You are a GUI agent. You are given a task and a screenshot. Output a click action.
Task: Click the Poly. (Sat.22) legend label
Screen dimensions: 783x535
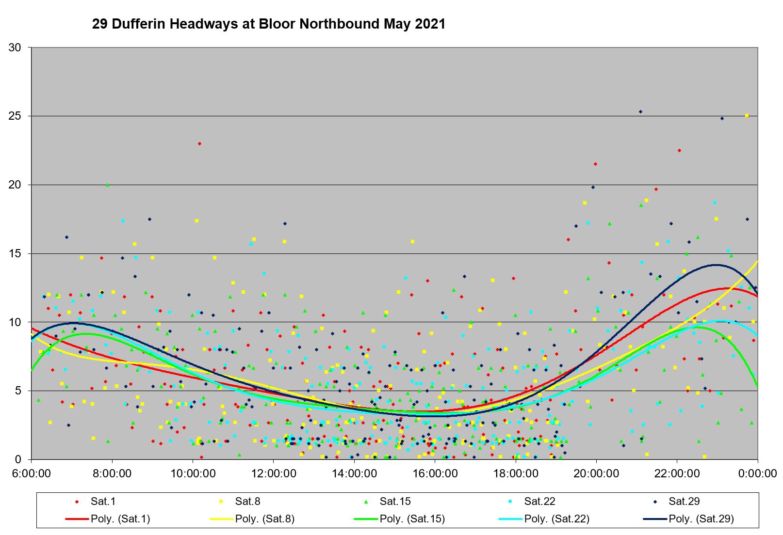(556, 519)
